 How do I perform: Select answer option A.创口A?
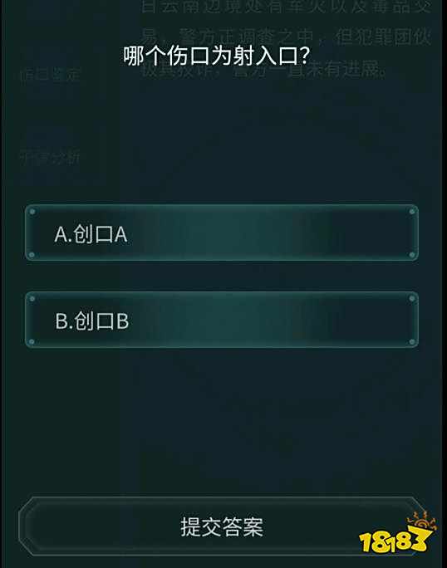(x=222, y=233)
